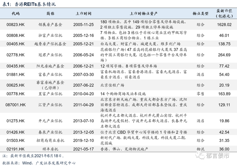The image size is (237, 166).
Task: Click the market value 163.89
Action: tap(224, 94)
